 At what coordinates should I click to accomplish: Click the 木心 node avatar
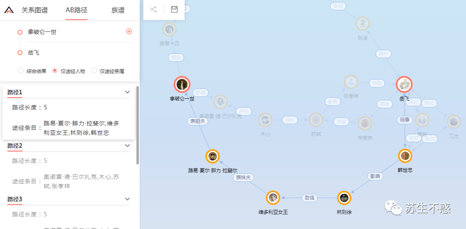click(x=265, y=120)
